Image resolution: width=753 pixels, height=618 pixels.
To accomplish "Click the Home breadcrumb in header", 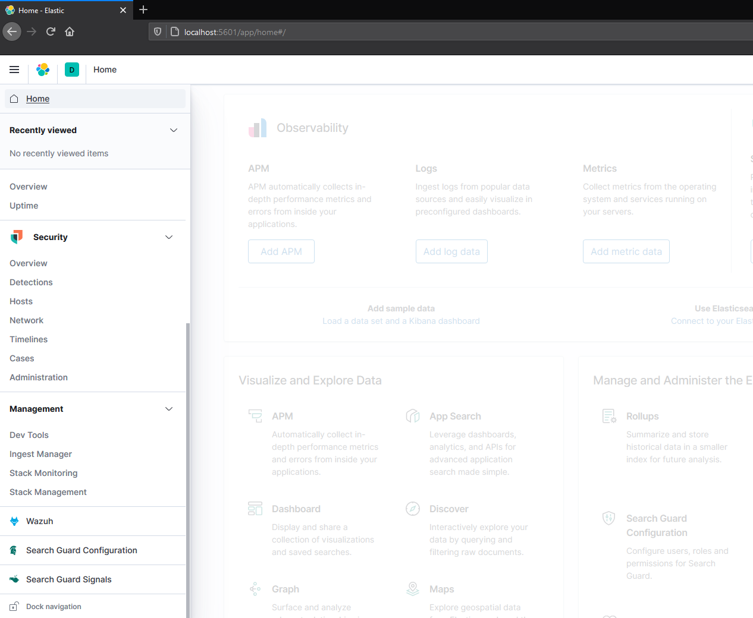I will coord(105,70).
